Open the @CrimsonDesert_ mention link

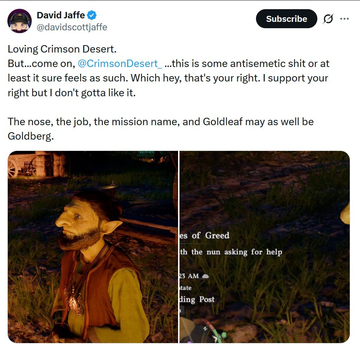pos(120,63)
